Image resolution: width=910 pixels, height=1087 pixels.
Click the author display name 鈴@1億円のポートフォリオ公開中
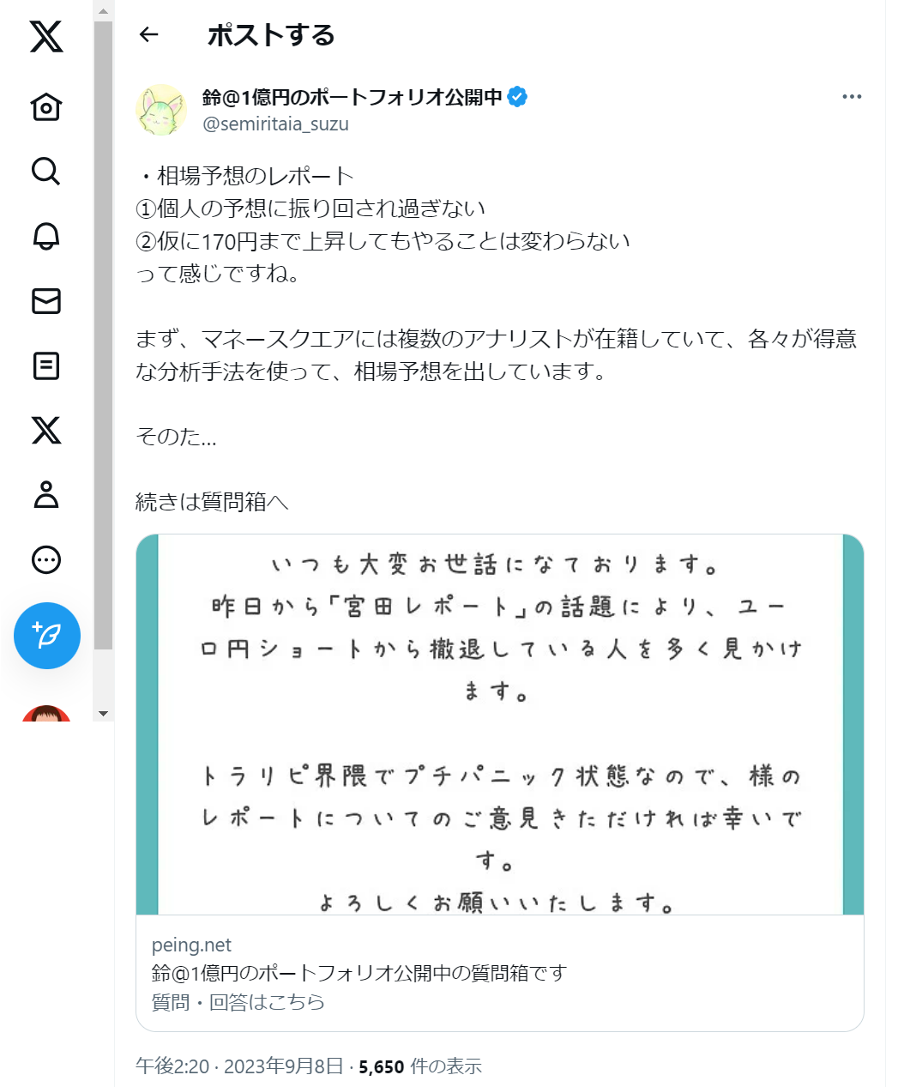[353, 97]
